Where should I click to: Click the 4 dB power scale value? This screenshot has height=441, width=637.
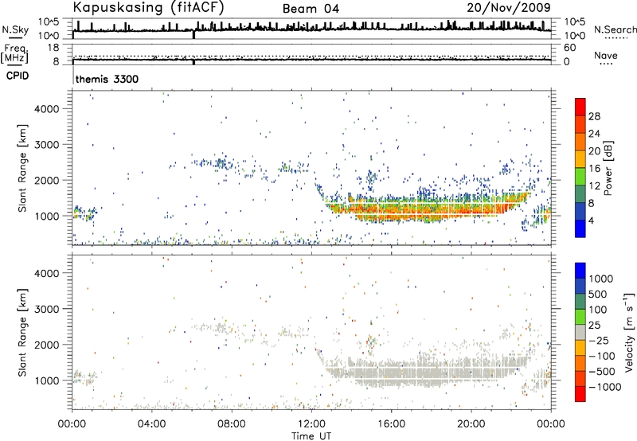pyautogui.click(x=591, y=220)
